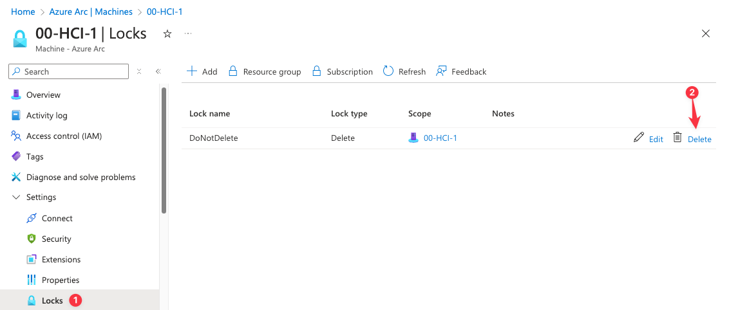
Task: Click the scope machine icon
Action: [x=413, y=138]
